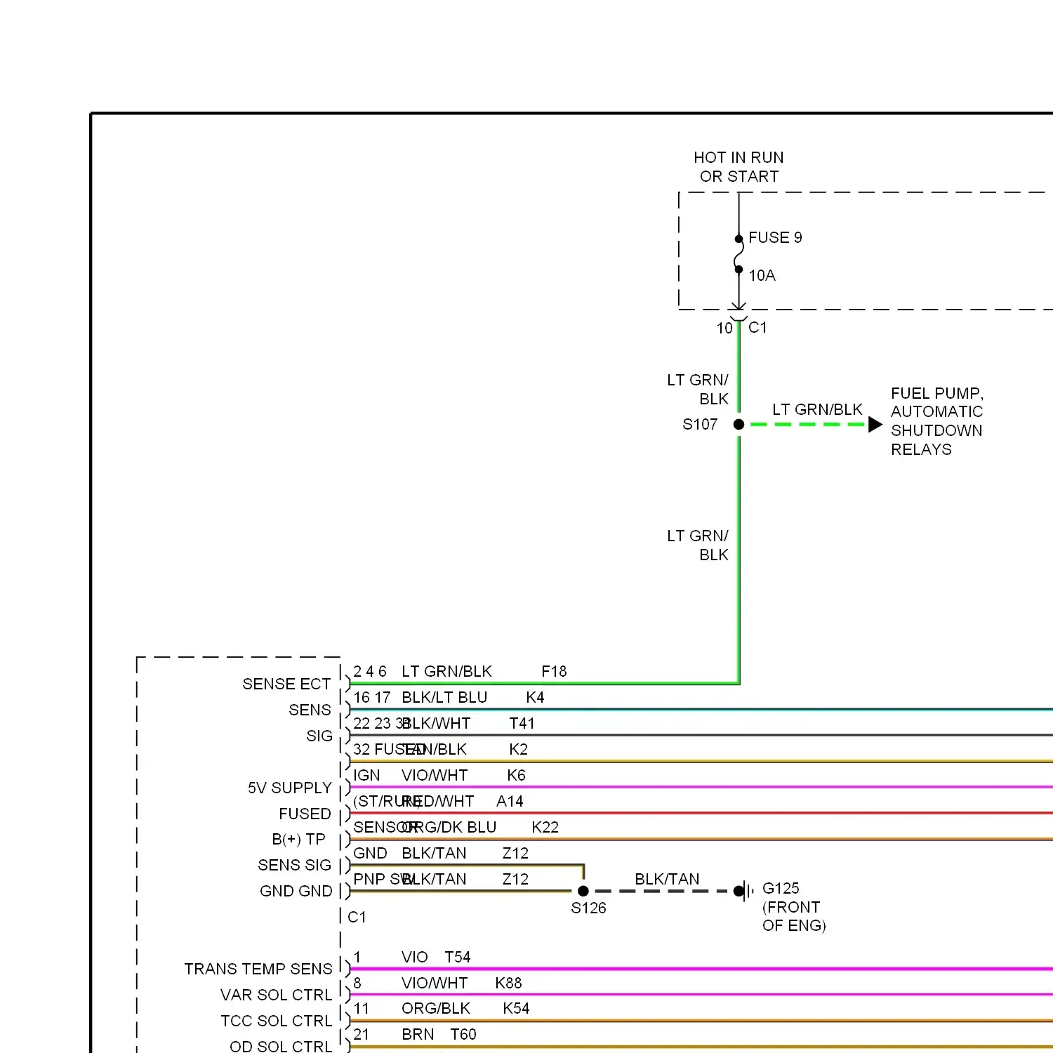This screenshot has width=1053, height=1053.
Task: Click the SENS SIG label
Action: 294,865
